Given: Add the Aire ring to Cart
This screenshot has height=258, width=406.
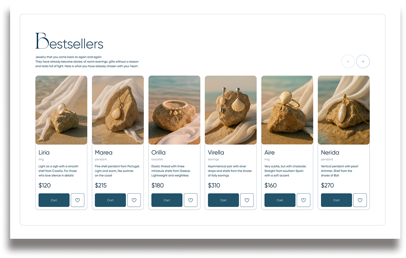Looking at the screenshot, I should pyautogui.click(x=280, y=200).
